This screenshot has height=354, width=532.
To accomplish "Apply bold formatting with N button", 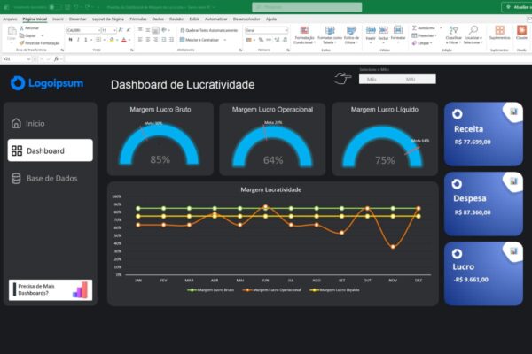I will (71, 40).
